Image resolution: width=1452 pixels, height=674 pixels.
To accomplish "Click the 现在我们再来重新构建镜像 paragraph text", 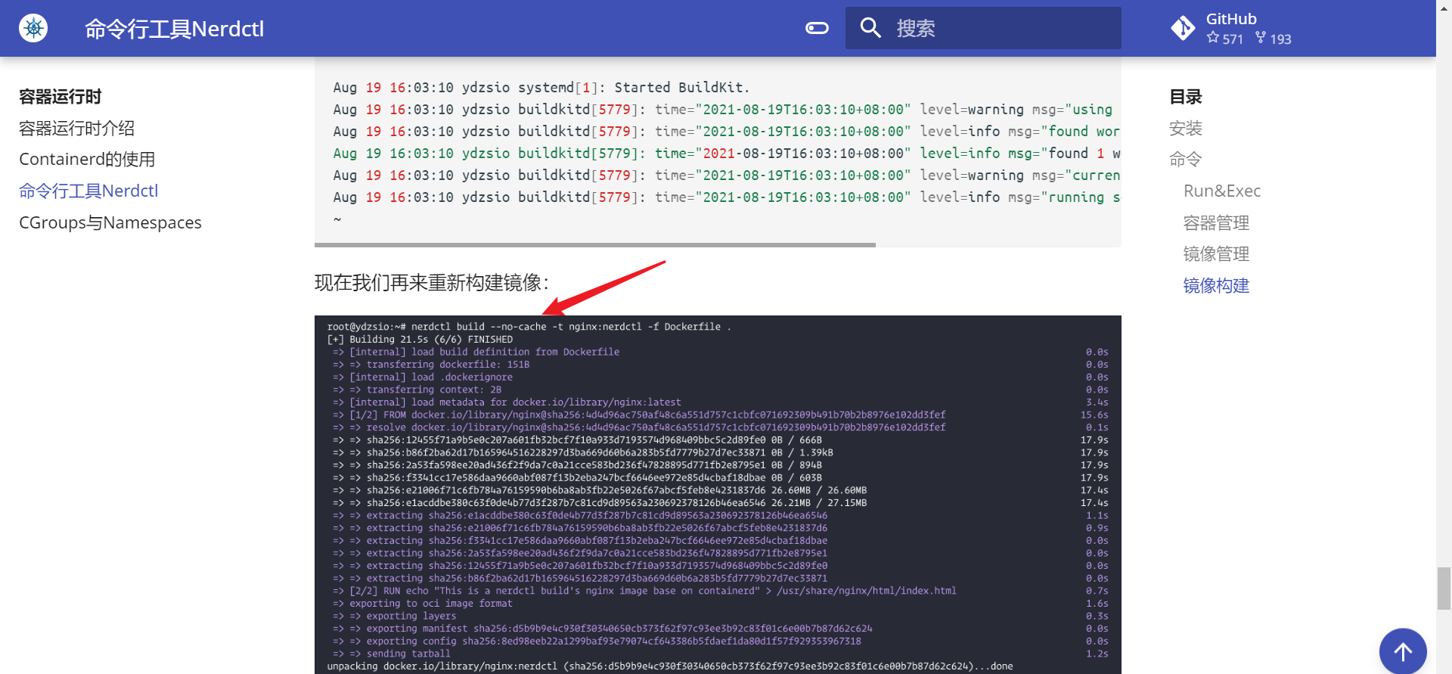I will 431,283.
